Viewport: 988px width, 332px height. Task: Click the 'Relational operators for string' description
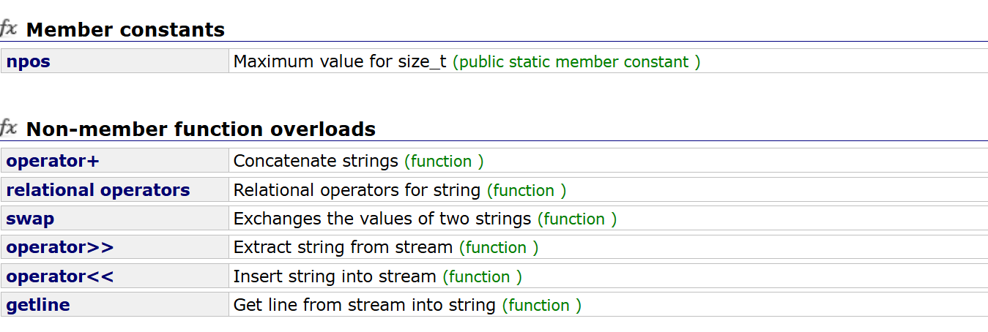coord(357,190)
